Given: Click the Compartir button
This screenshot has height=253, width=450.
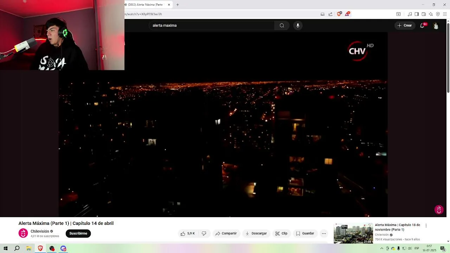Looking at the screenshot, I should (226, 233).
